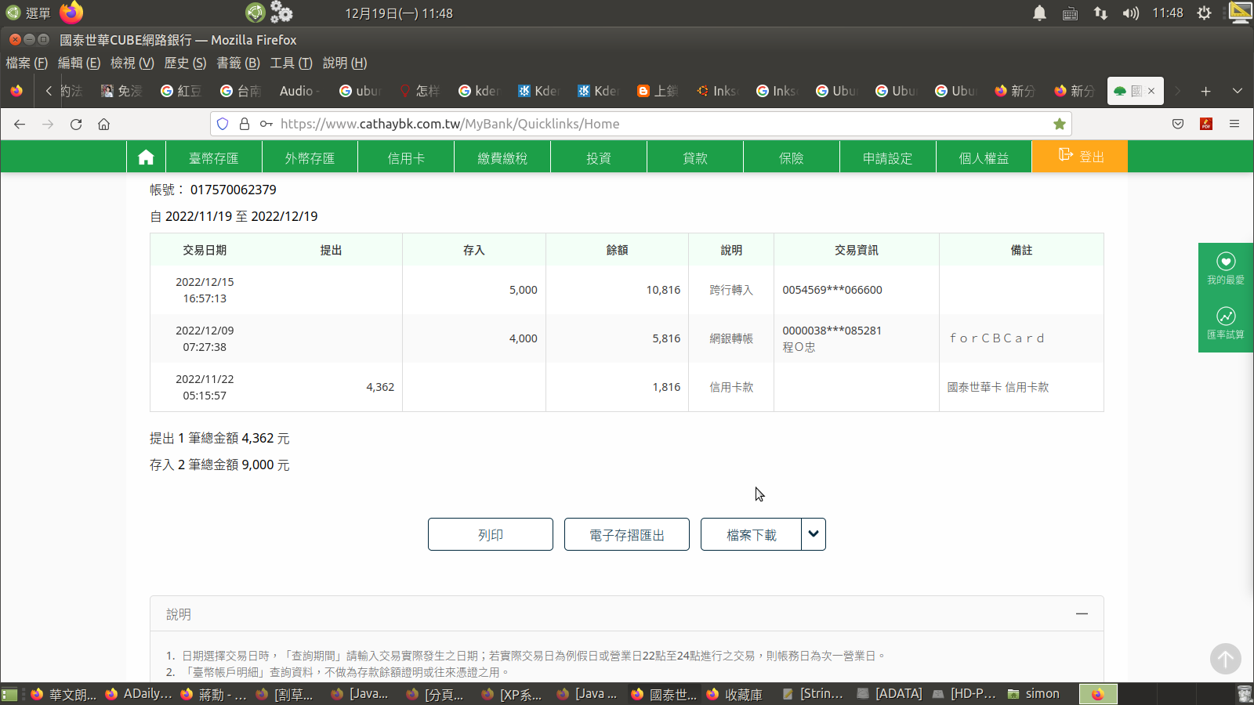The height and width of the screenshot is (705, 1254).
Task: Open the 貸款 navigation menu
Action: tap(695, 157)
